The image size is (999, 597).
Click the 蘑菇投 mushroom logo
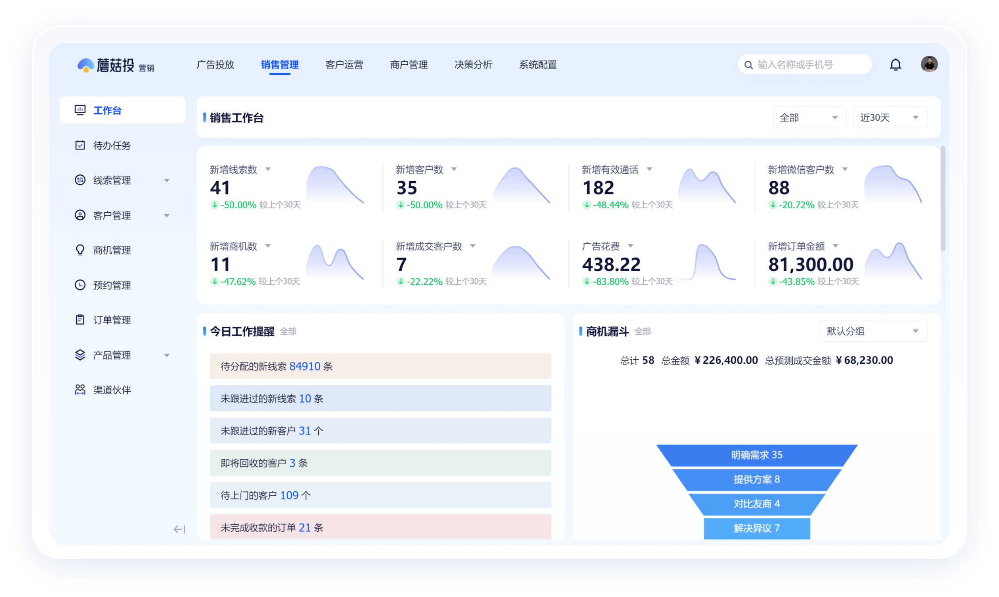(x=86, y=65)
